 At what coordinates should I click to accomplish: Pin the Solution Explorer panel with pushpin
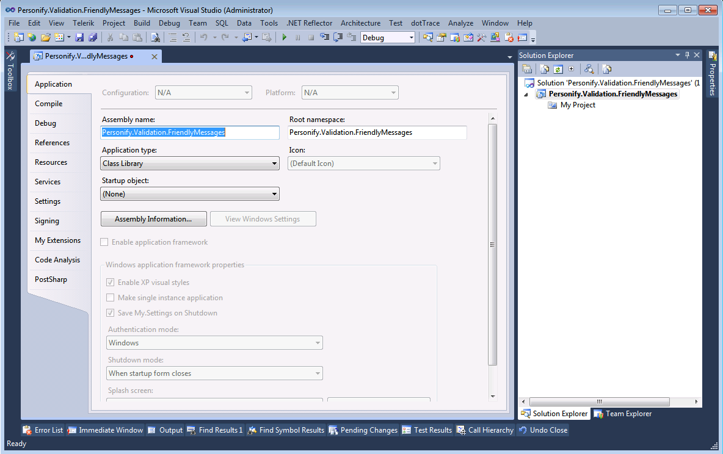(x=687, y=55)
